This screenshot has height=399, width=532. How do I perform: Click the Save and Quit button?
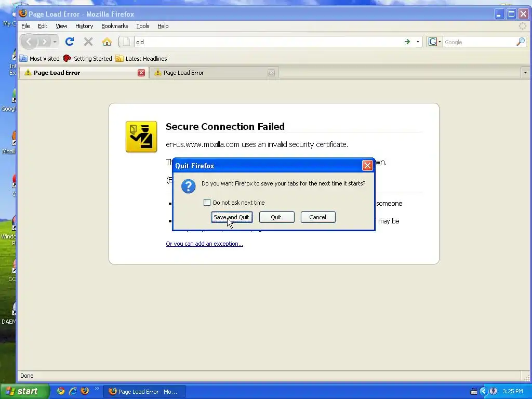(232, 217)
